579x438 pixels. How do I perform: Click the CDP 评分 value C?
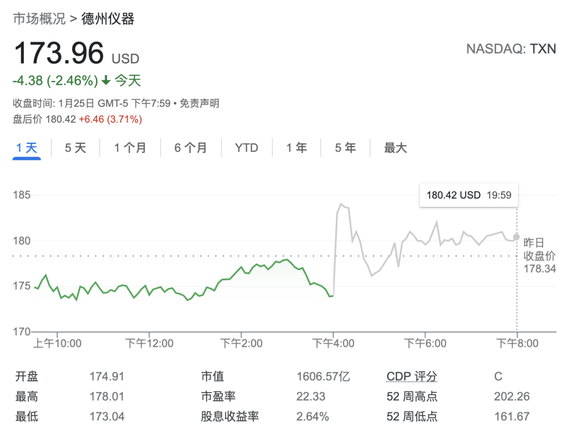coord(498,376)
